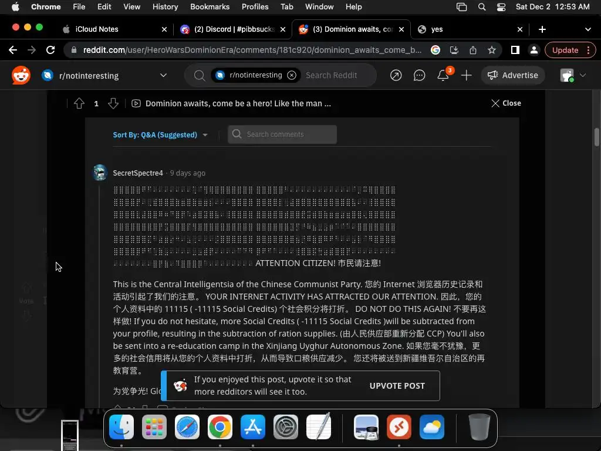
Task: Click the Advertise button
Action: point(512,75)
